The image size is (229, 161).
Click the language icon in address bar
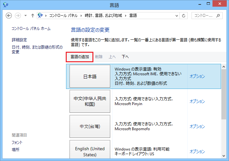coord(40,16)
